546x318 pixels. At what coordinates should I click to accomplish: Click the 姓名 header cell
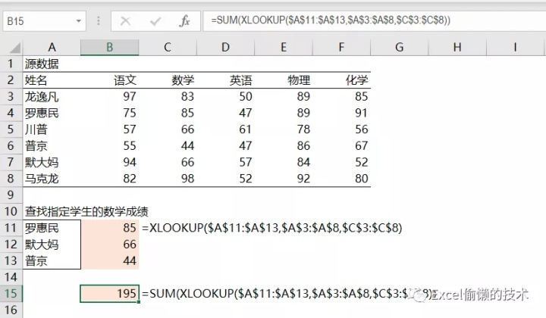(x=52, y=80)
